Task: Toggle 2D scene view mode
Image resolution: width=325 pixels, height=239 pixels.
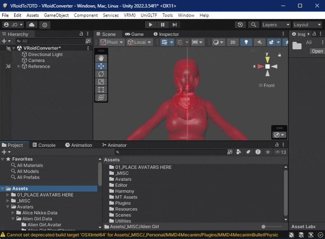Action: 233,42
